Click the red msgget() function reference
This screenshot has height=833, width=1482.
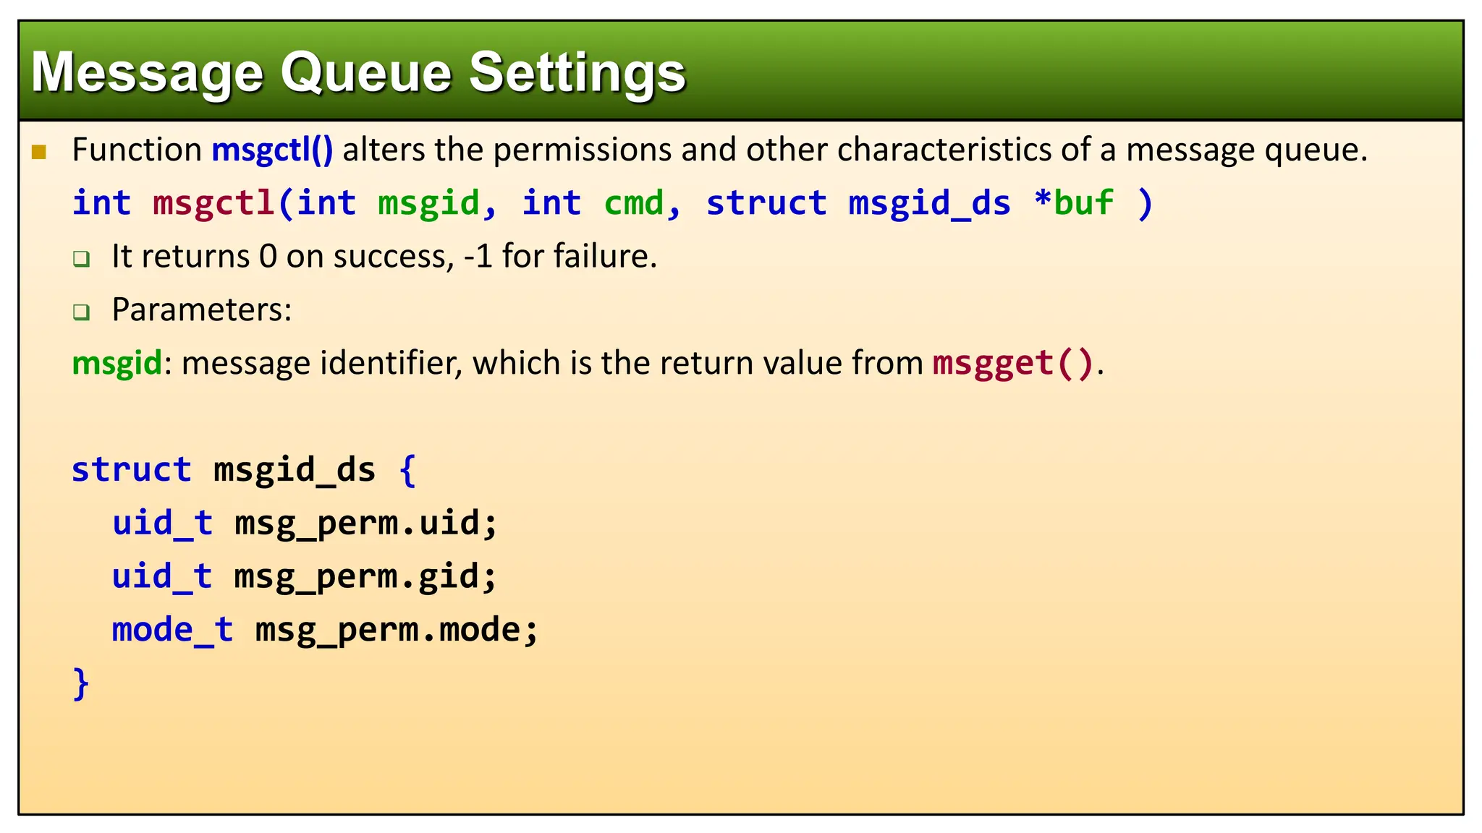click(x=1013, y=363)
